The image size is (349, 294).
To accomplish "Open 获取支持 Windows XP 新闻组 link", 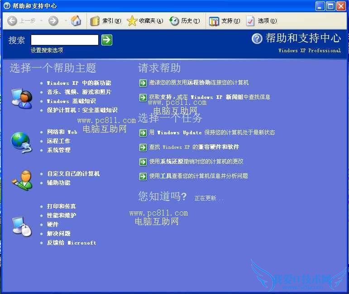I will (210, 97).
